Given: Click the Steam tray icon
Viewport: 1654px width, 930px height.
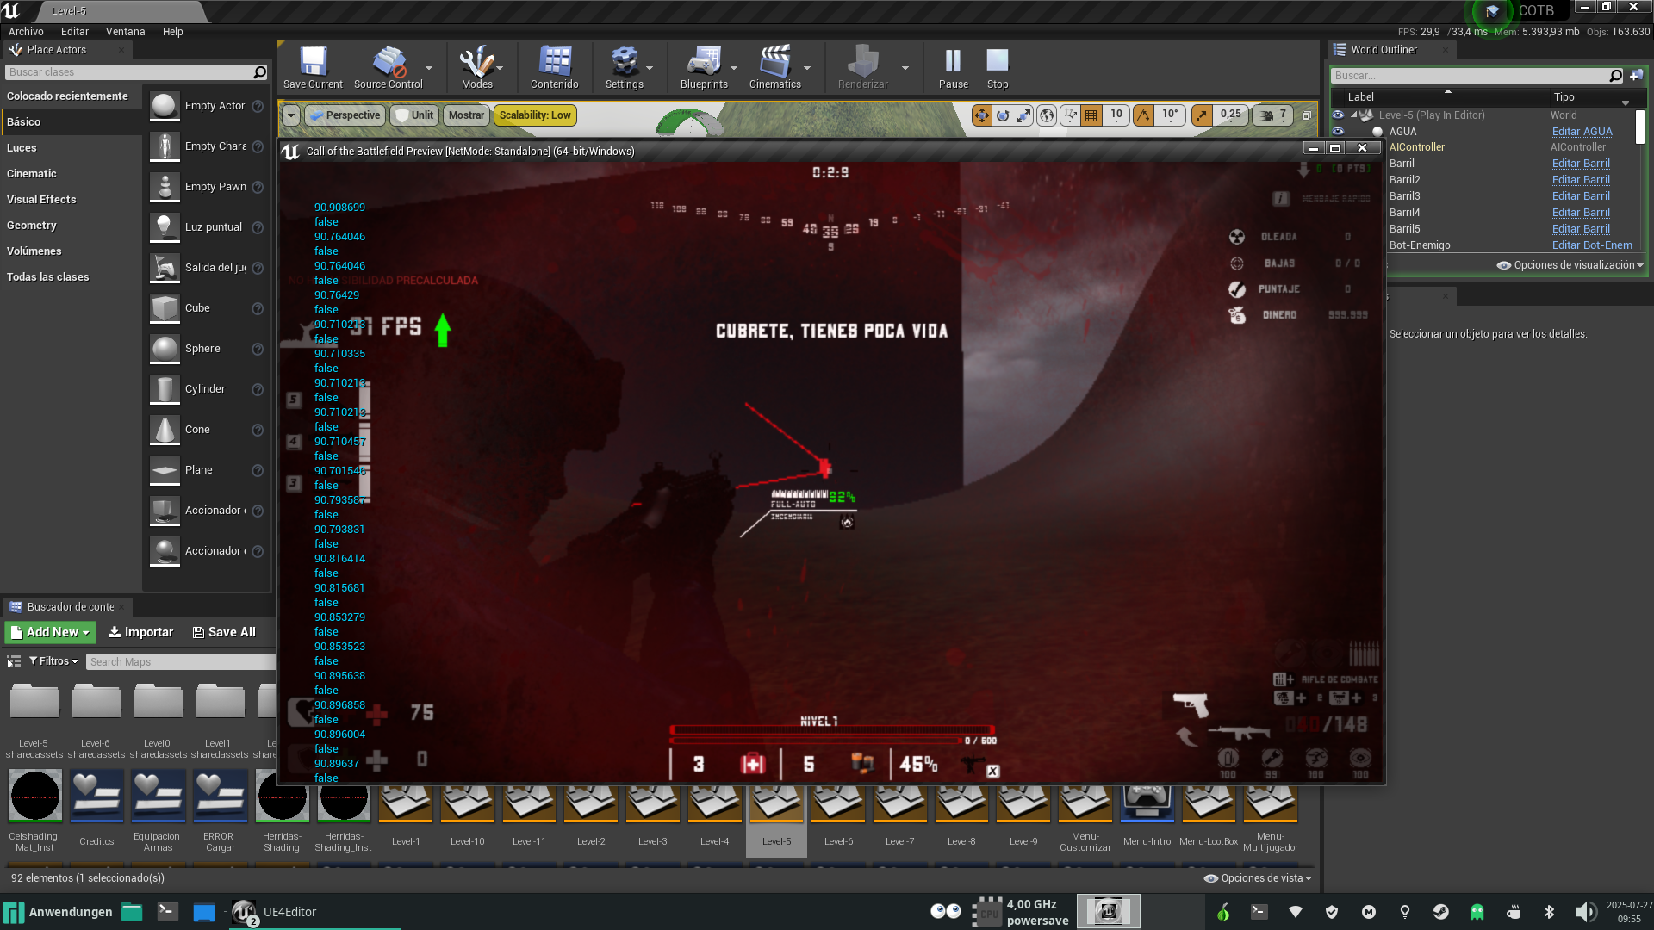Looking at the screenshot, I should (x=1440, y=912).
